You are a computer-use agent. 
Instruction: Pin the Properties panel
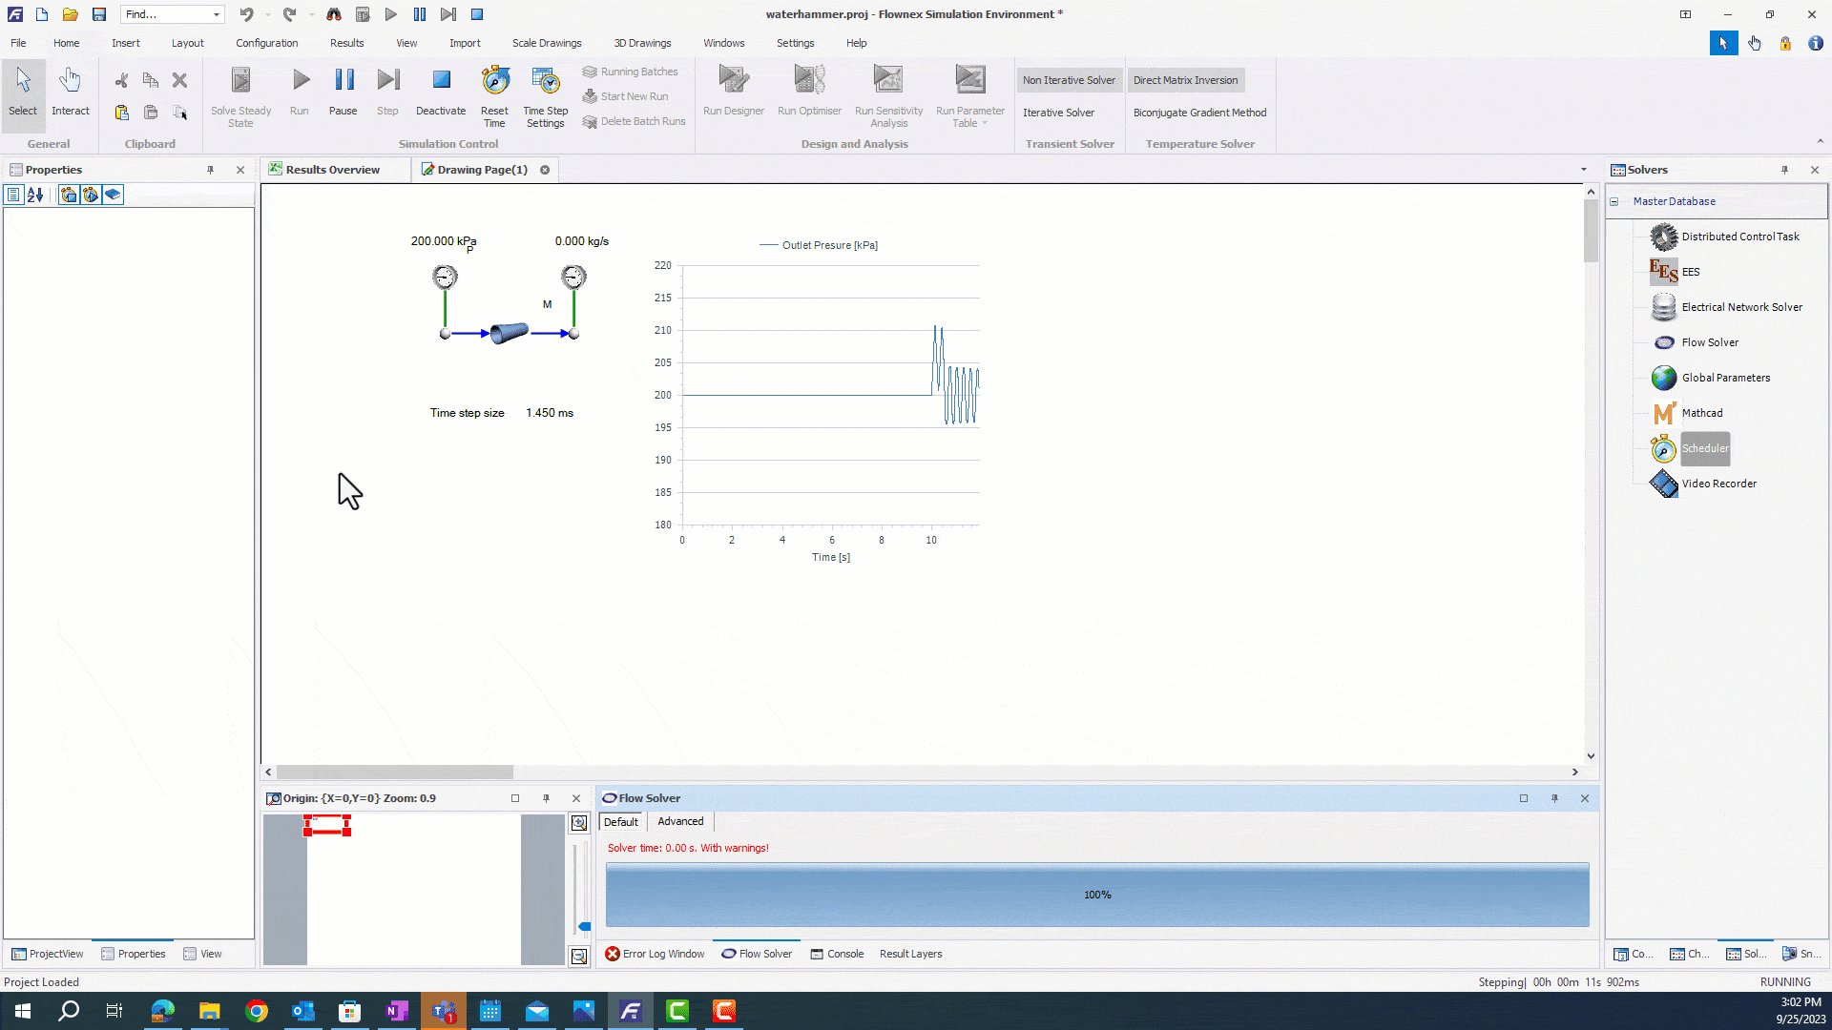point(210,170)
